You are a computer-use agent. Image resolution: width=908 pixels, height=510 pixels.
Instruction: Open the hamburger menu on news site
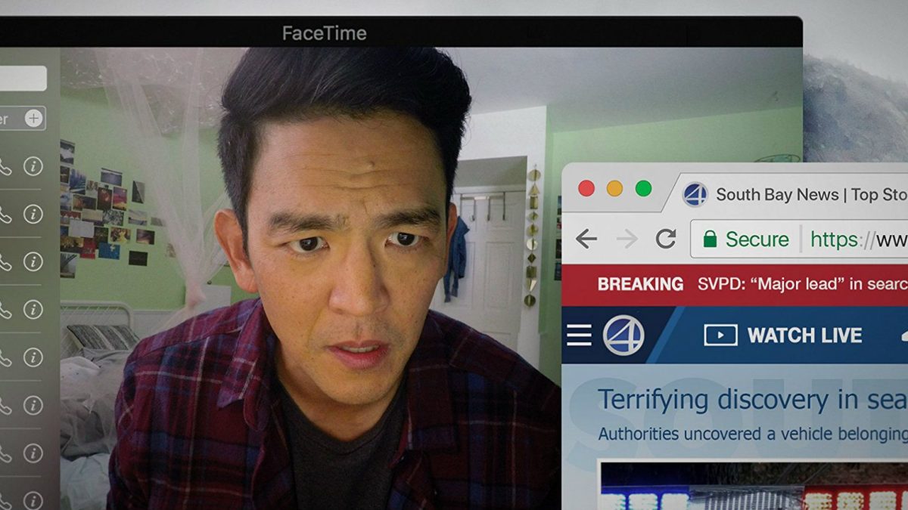click(x=579, y=335)
